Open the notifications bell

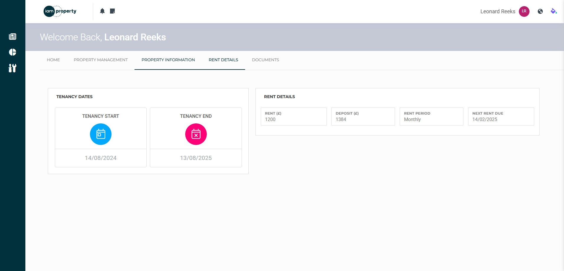pyautogui.click(x=102, y=11)
